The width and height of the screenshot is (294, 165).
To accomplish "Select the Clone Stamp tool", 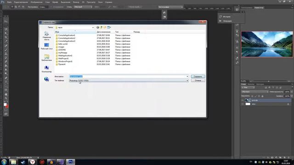I will click(6, 54).
